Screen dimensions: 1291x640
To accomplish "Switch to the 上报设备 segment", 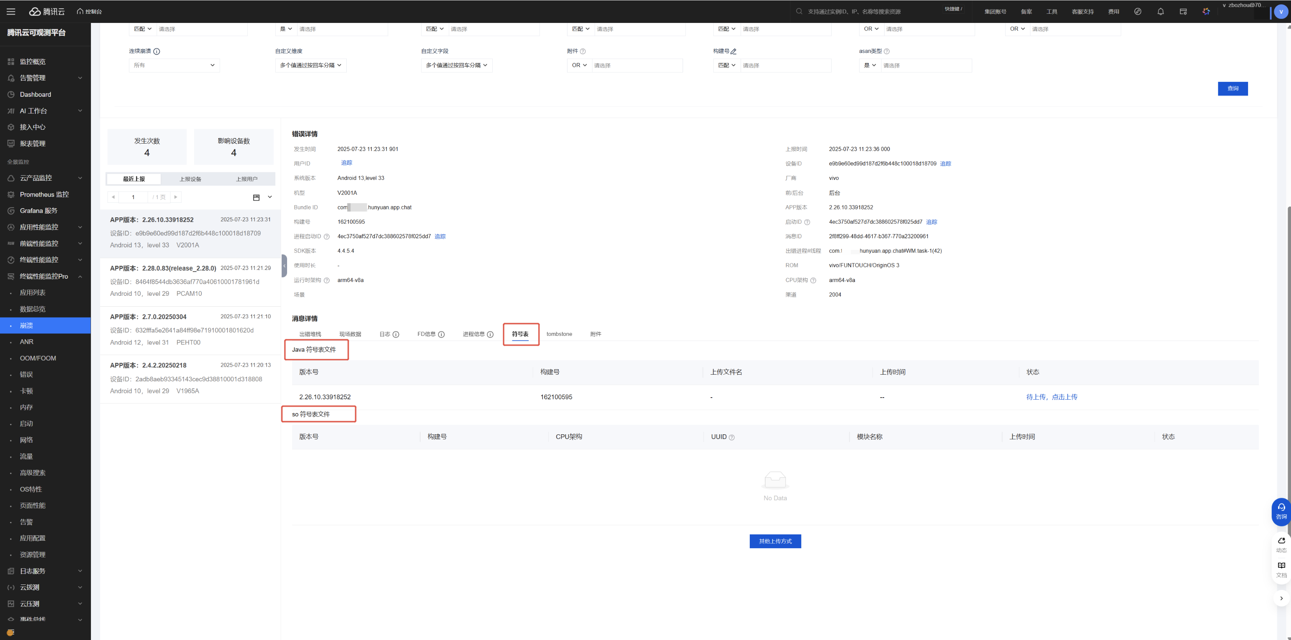I will tap(190, 179).
